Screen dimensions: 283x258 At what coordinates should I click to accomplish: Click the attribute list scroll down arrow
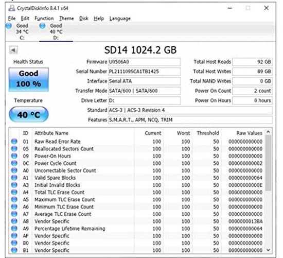[x=268, y=250]
